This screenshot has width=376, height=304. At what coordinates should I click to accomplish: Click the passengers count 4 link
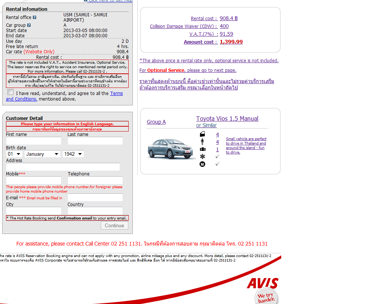tap(217, 142)
